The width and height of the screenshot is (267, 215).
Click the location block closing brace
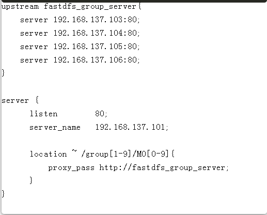pyautogui.click(x=31, y=180)
